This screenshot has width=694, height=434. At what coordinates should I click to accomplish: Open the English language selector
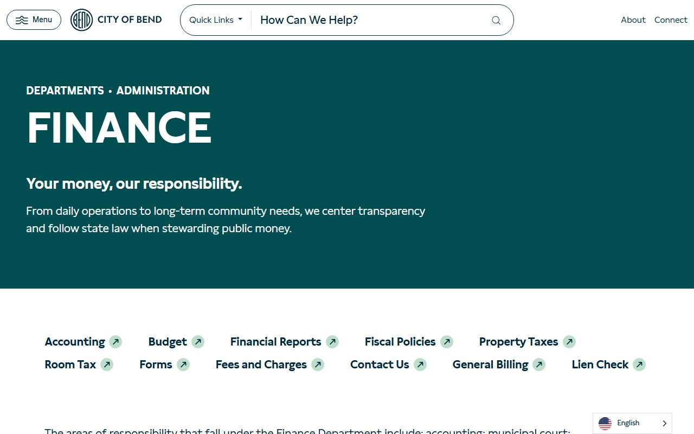632,423
